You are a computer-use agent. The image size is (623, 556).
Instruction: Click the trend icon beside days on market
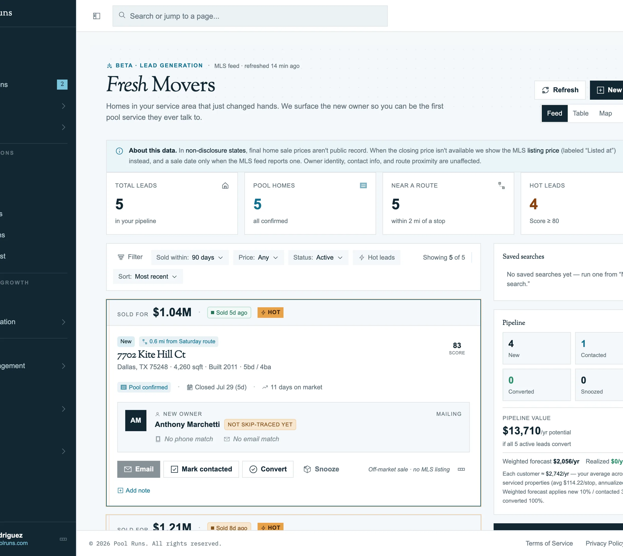[265, 387]
